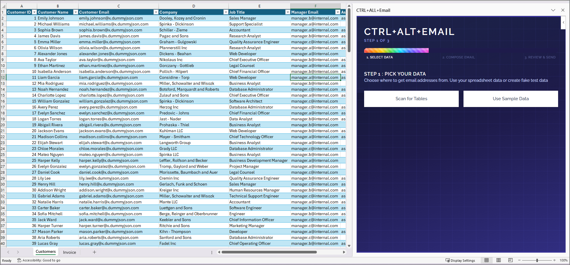The width and height of the screenshot is (570, 265).
Task: Click the Isabella Anderson name cell
Action: [x=58, y=71]
